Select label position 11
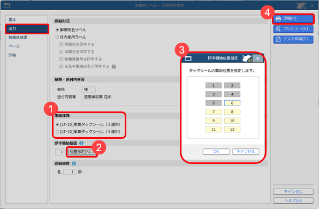 click(214, 130)
